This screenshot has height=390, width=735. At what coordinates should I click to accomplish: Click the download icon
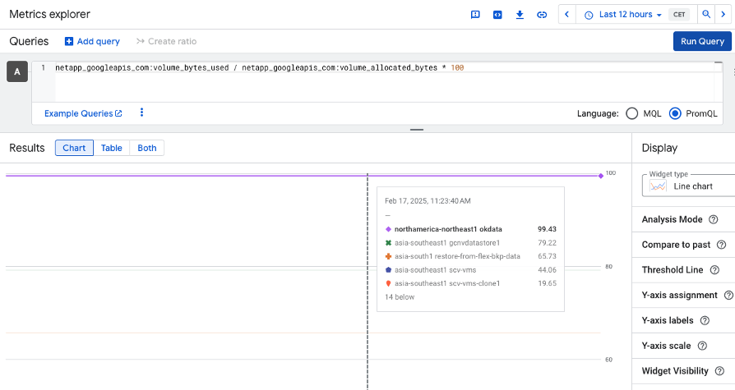pos(520,15)
